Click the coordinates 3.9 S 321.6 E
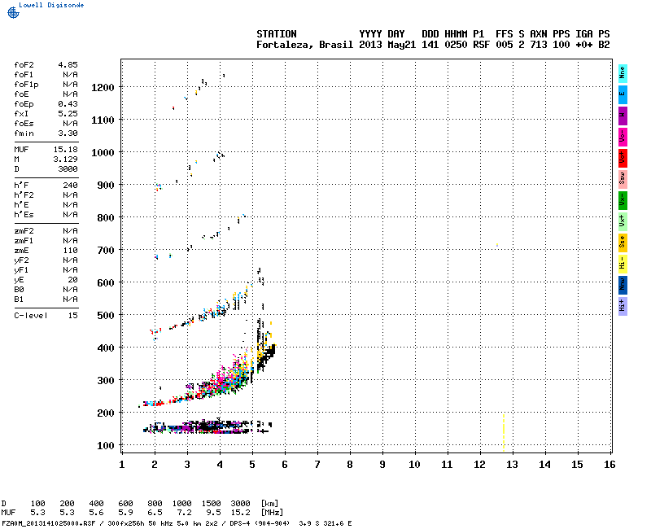 point(325,523)
